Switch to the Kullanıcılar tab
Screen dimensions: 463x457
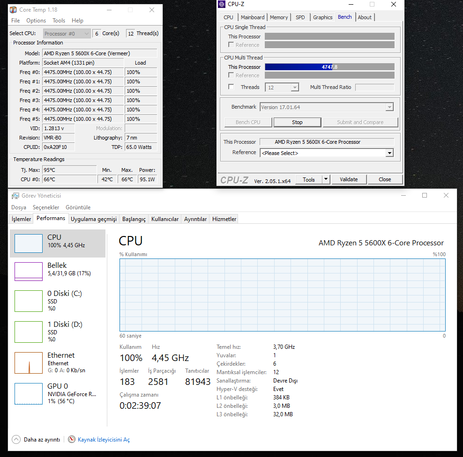pyautogui.click(x=165, y=219)
